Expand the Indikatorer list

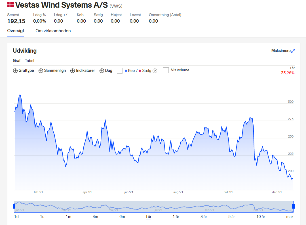click(83, 70)
